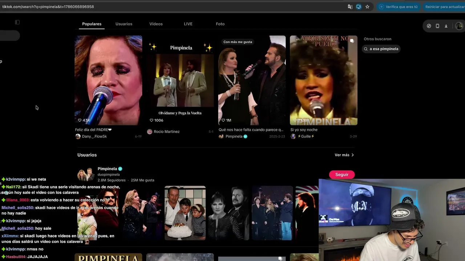This screenshot has width=465, height=261.
Task: Follow Pimpinela with the Seguir button
Action: [342, 175]
